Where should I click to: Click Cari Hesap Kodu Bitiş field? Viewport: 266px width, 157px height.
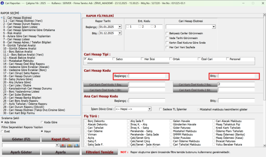236,76
